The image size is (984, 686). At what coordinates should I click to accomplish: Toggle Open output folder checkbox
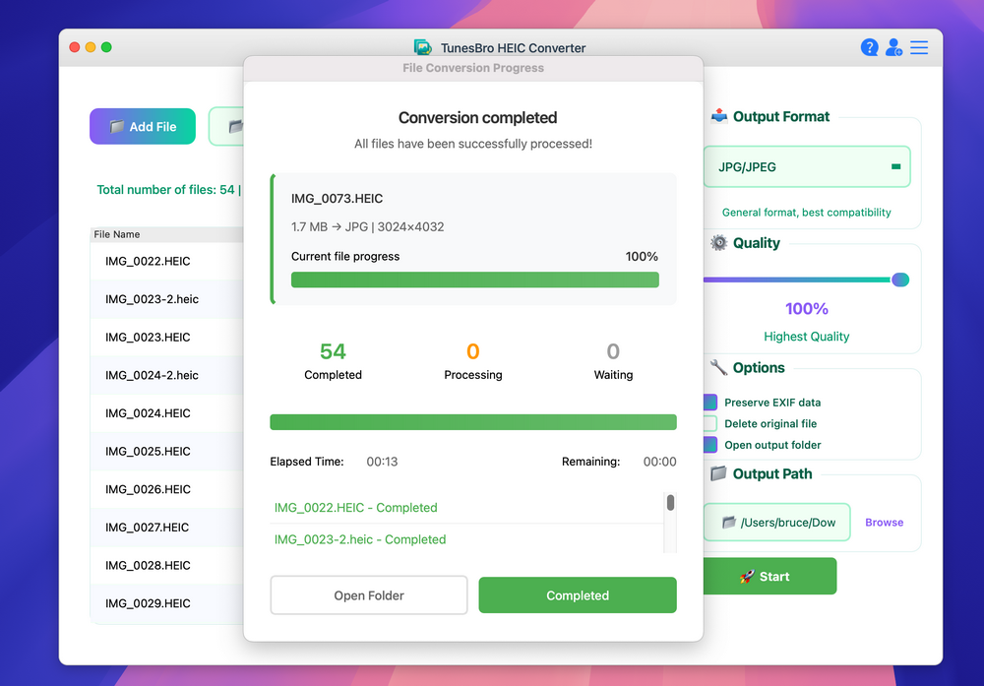(709, 445)
